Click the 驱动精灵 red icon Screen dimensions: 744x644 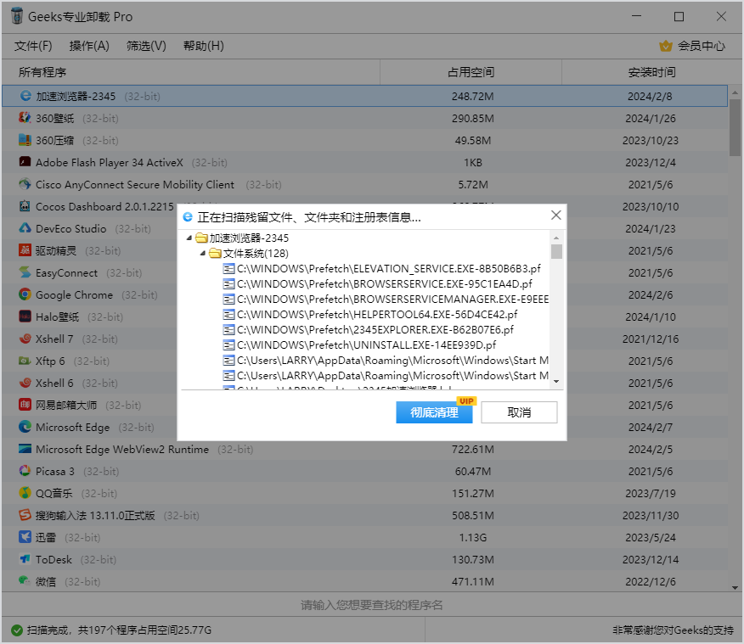pos(25,250)
